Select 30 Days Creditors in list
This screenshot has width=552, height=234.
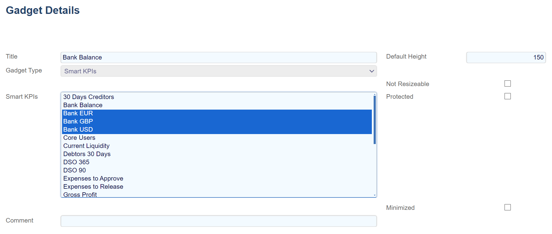point(89,97)
